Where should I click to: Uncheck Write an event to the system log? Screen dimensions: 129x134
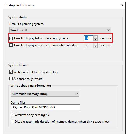[x=11, y=72]
